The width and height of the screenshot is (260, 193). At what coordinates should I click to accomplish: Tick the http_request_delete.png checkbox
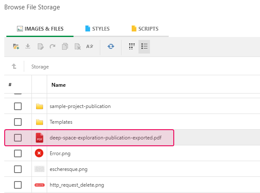tap(18, 185)
